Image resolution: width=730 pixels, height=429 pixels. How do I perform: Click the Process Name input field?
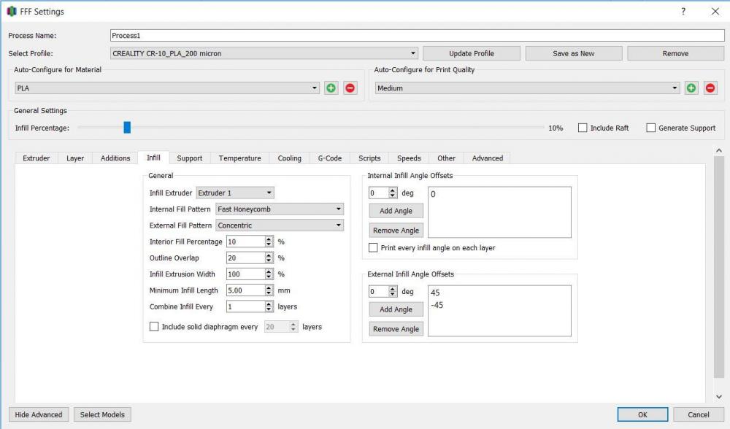pos(416,35)
